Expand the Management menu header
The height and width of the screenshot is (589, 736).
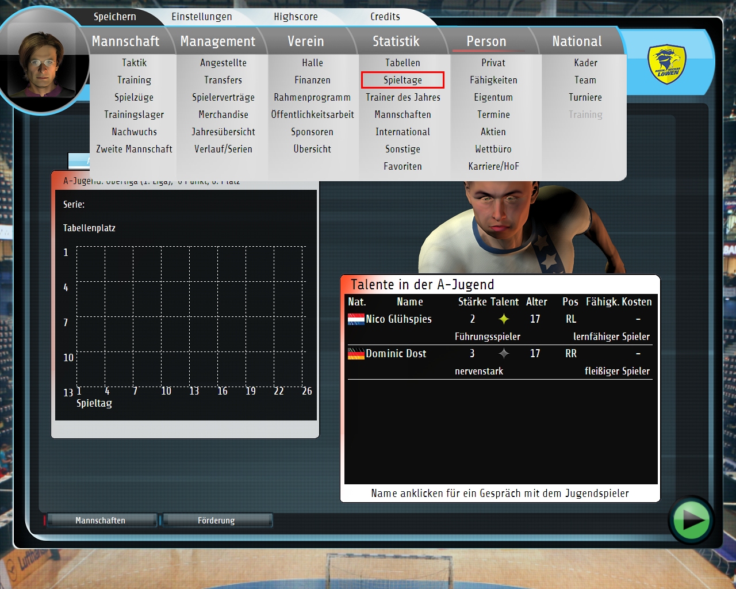click(x=218, y=41)
